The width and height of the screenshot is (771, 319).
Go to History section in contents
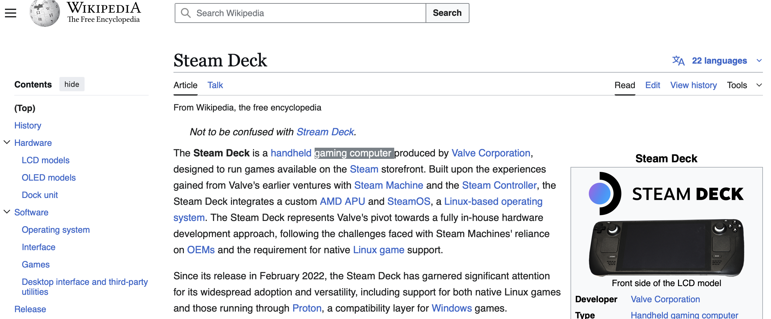[x=28, y=125]
